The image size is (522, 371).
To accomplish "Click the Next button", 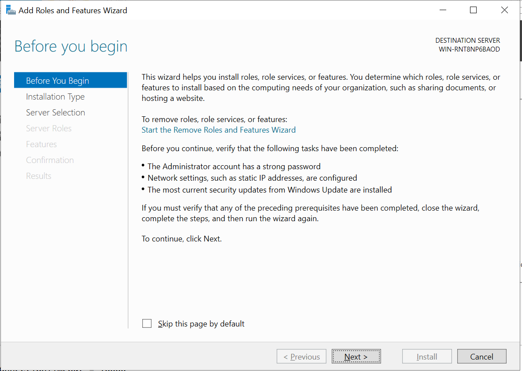I will coord(356,356).
